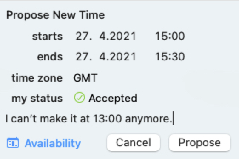This screenshot has width=239, height=159.
Task: Open the Availability link
Action: tap(53, 143)
